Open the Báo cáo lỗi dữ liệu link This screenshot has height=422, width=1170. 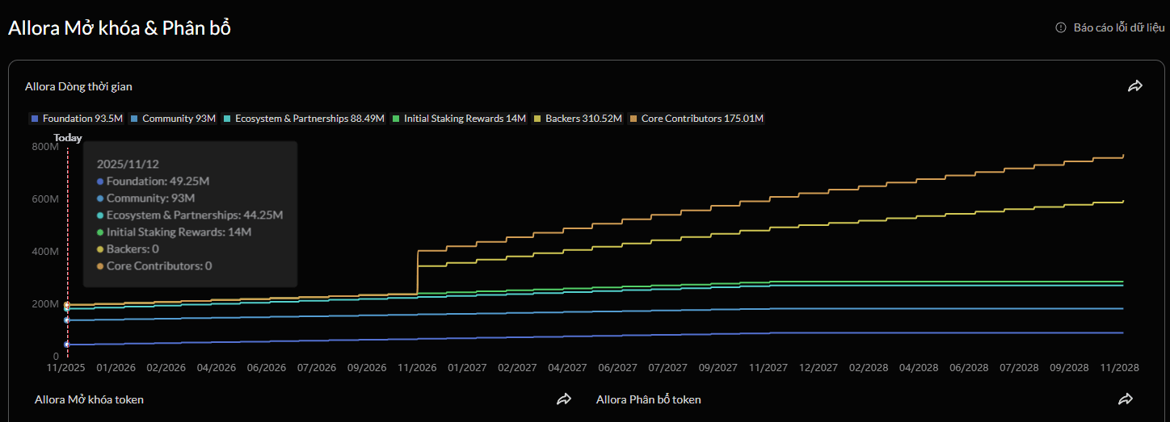click(x=1119, y=27)
